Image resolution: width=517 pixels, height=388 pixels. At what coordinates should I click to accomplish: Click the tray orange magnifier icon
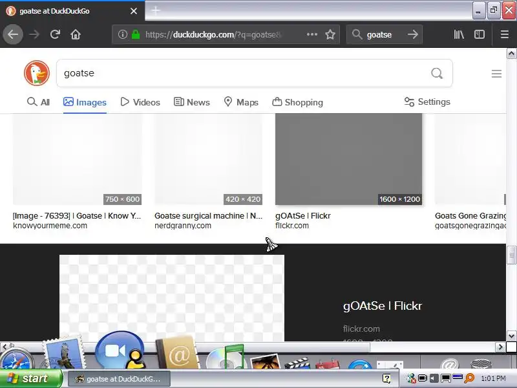[469, 378]
